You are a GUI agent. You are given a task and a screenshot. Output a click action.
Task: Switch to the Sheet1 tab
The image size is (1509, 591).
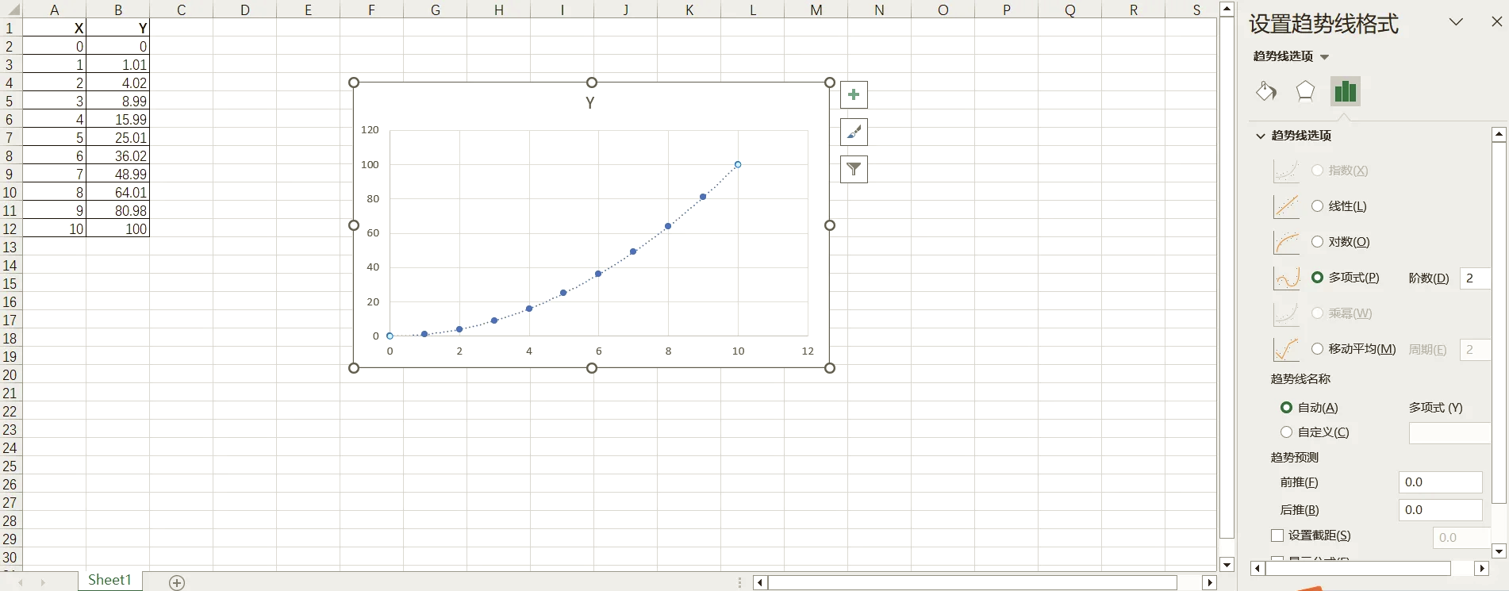click(x=109, y=581)
